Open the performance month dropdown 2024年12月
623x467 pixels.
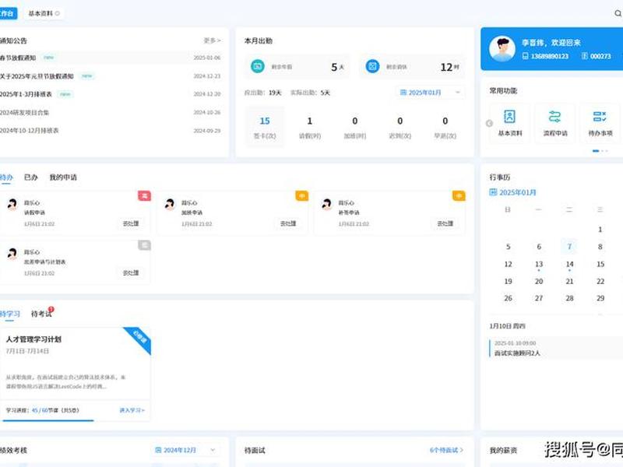coord(186,450)
